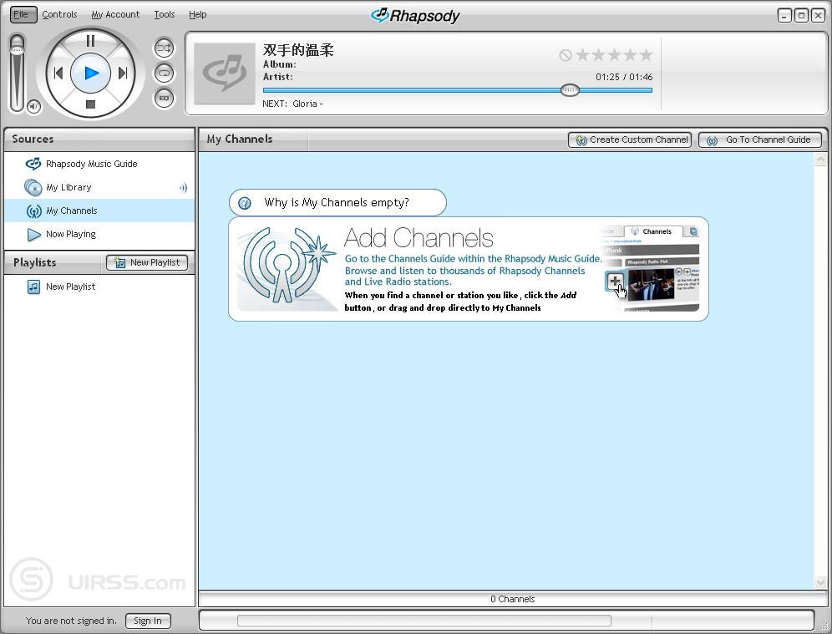Stop playback with the square button

pyautogui.click(x=90, y=104)
